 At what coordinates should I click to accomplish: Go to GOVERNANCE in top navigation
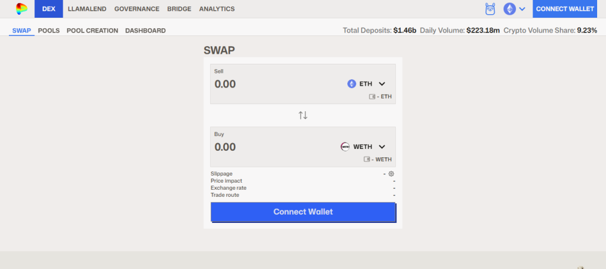click(137, 9)
